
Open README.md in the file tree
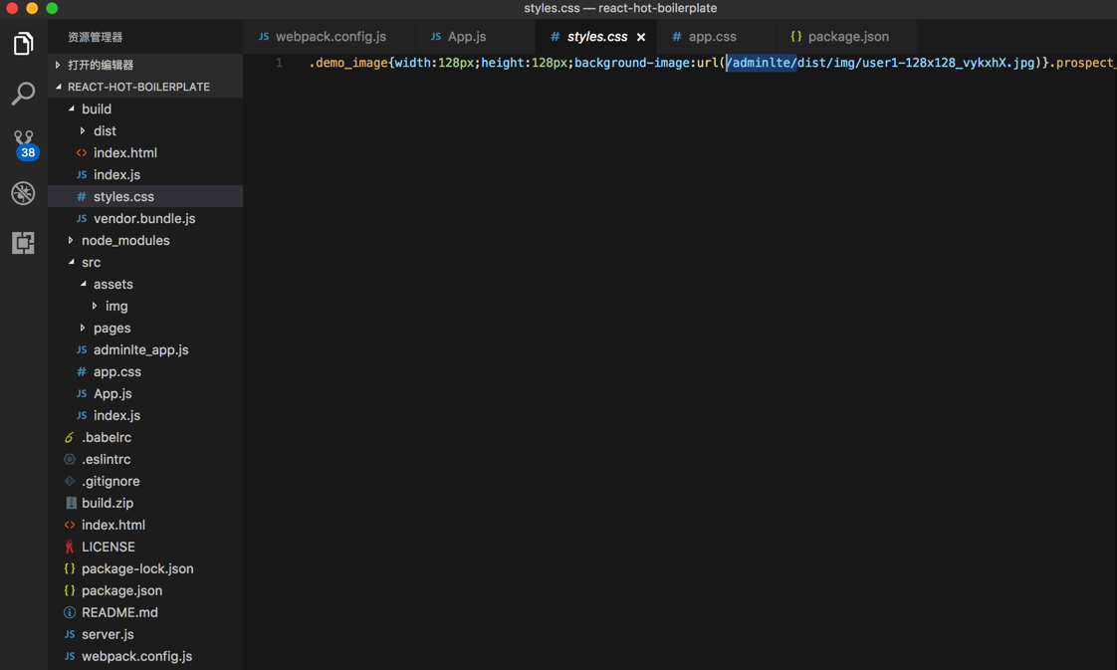point(145,612)
